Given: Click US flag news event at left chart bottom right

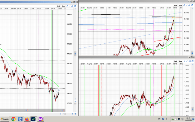Looking at the screenshot, I should tap(63, 110).
